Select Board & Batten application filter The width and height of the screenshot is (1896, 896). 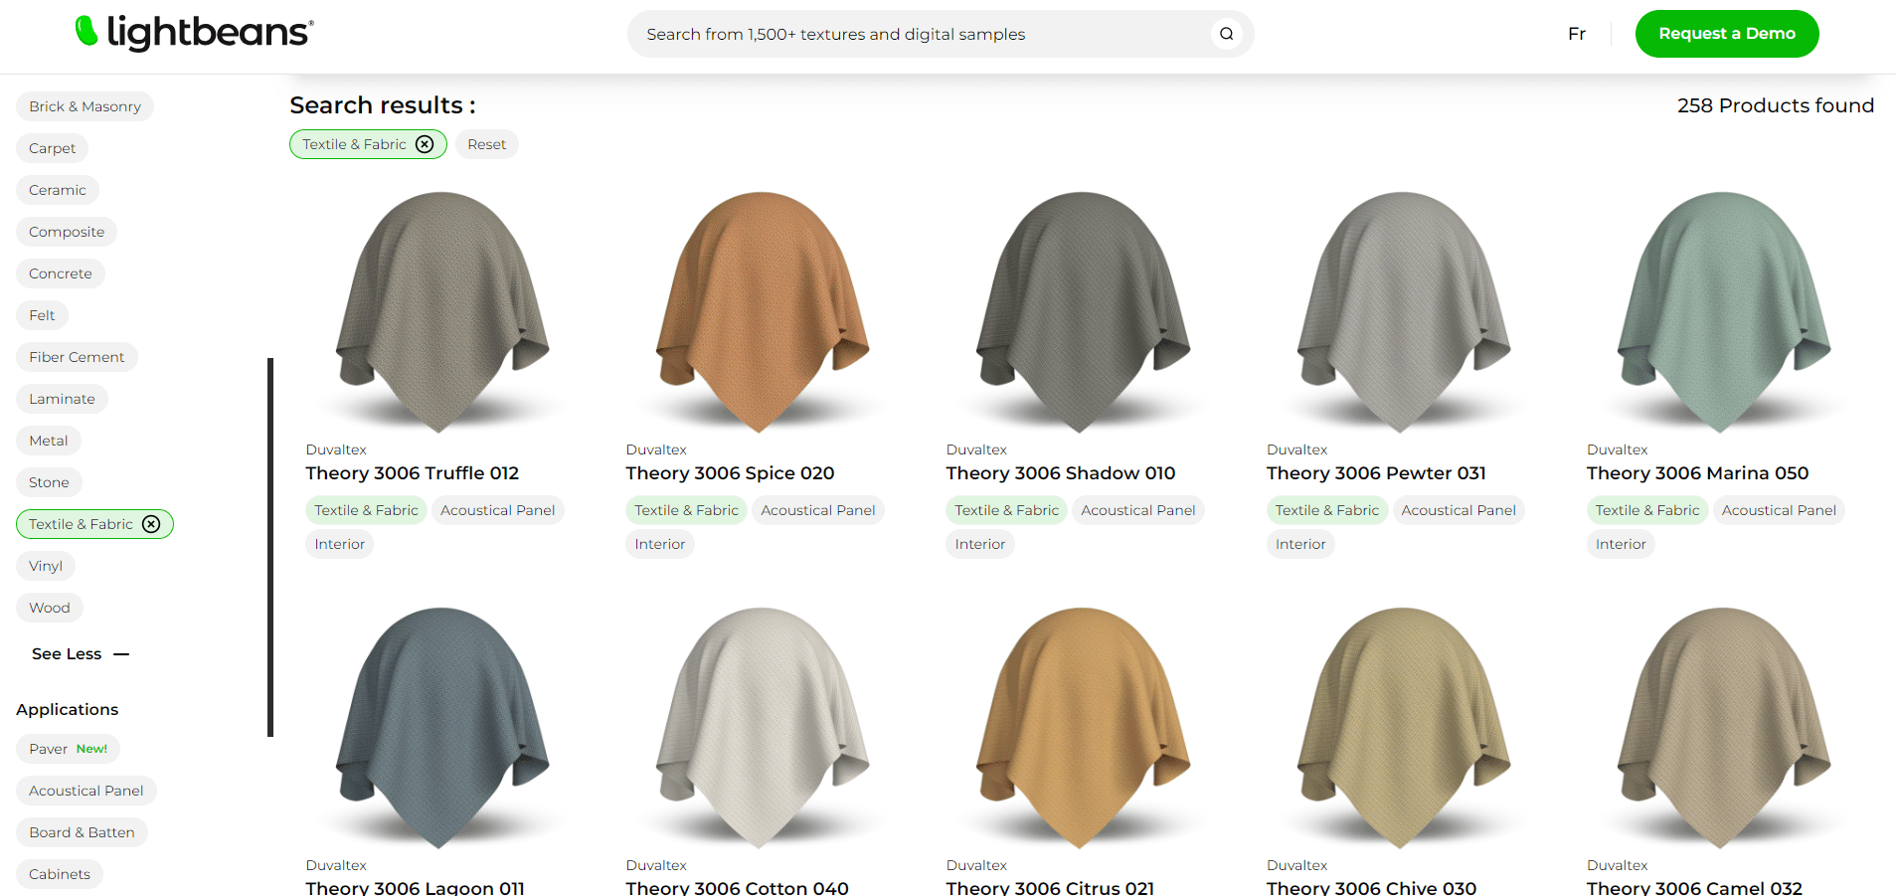point(82,832)
